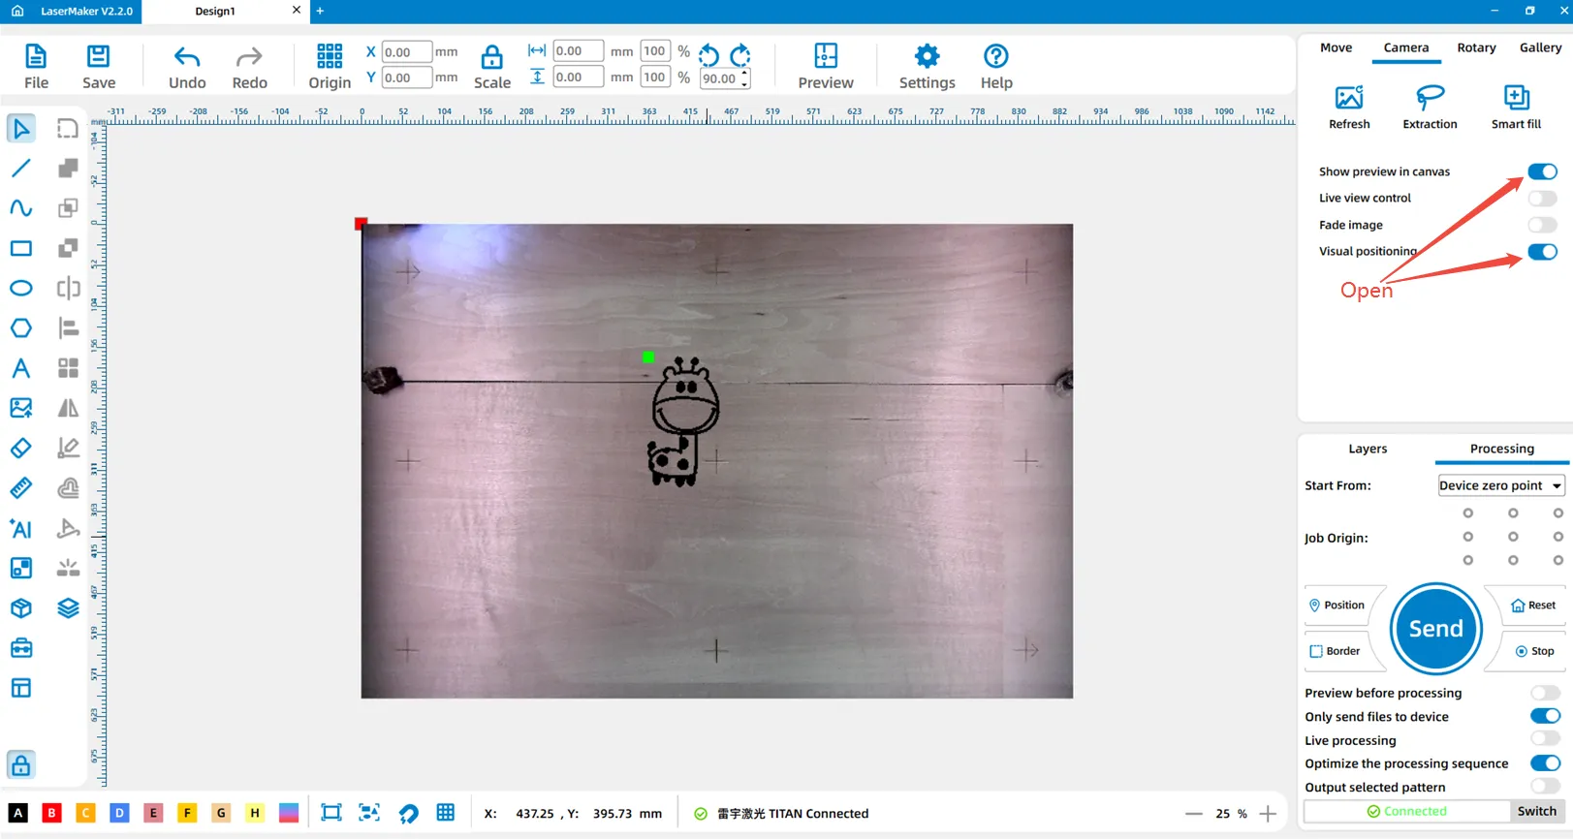
Task: Switch to the Rotary tab
Action: tap(1475, 47)
